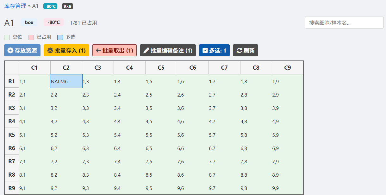Click the blue 多选 legend swatch
This screenshot has width=386, height=195.
(60, 37)
